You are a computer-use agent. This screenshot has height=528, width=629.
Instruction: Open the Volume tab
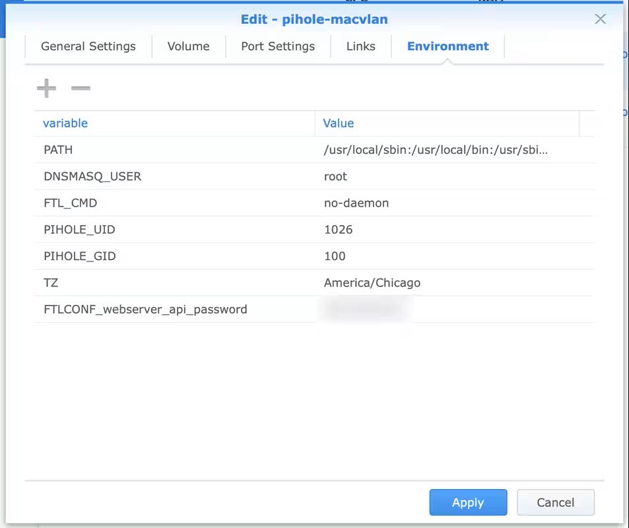(188, 46)
